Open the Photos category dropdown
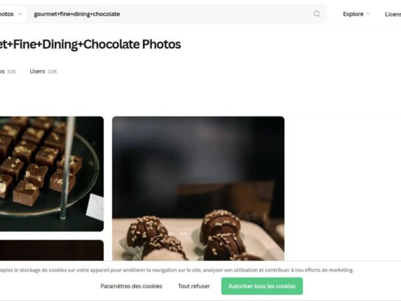 point(11,14)
